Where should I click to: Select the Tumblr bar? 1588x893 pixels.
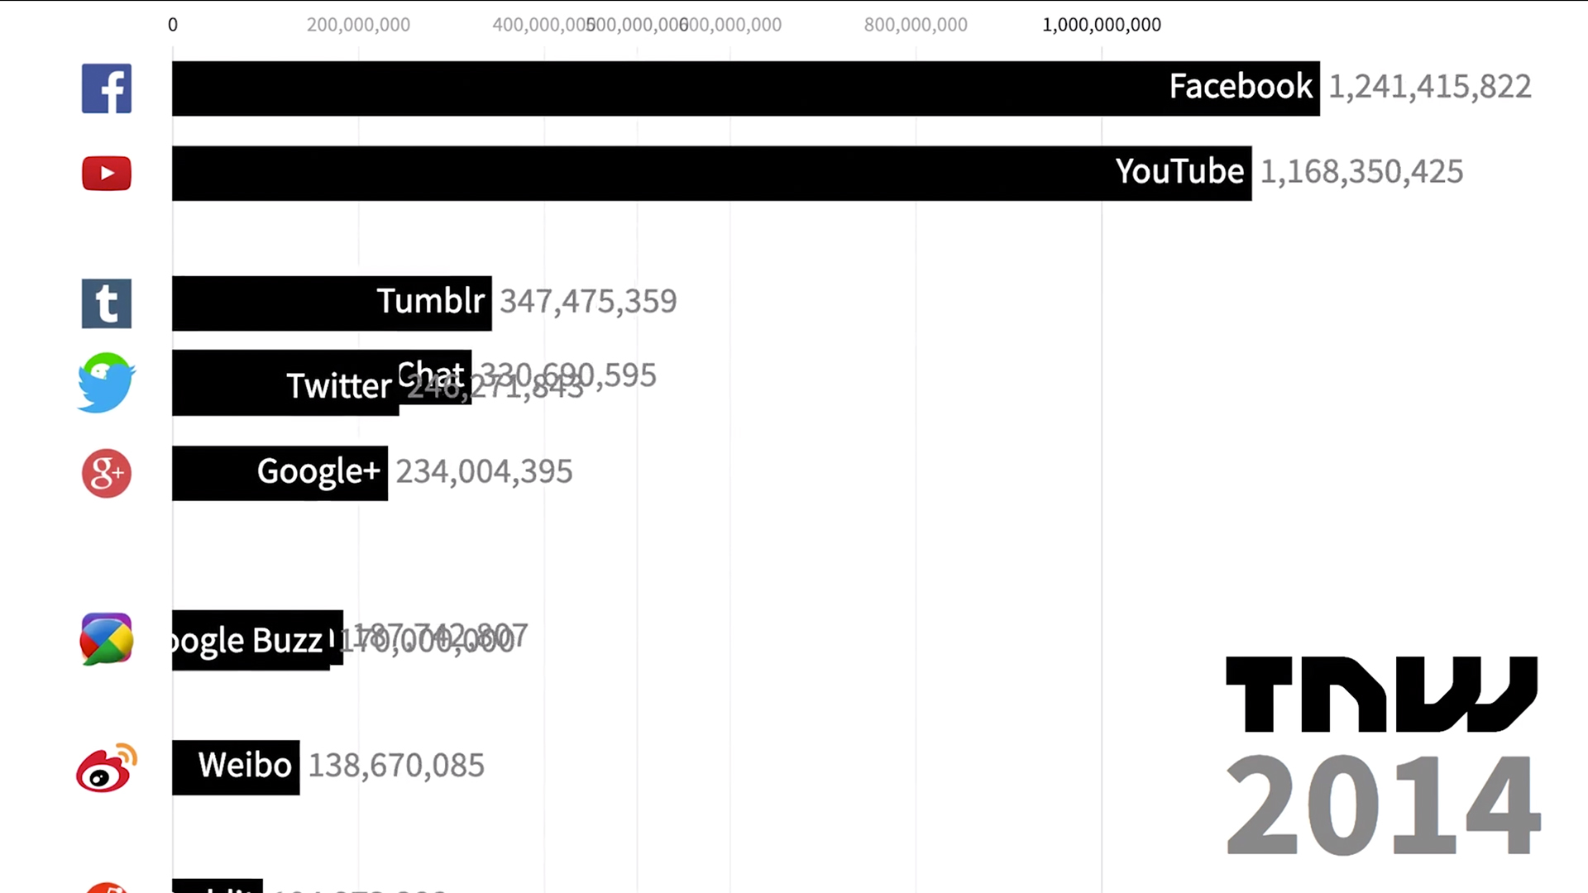(332, 303)
